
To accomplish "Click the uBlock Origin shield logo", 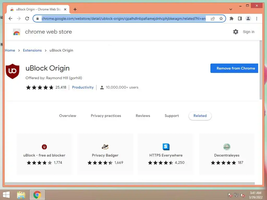I will click(x=13, y=71).
